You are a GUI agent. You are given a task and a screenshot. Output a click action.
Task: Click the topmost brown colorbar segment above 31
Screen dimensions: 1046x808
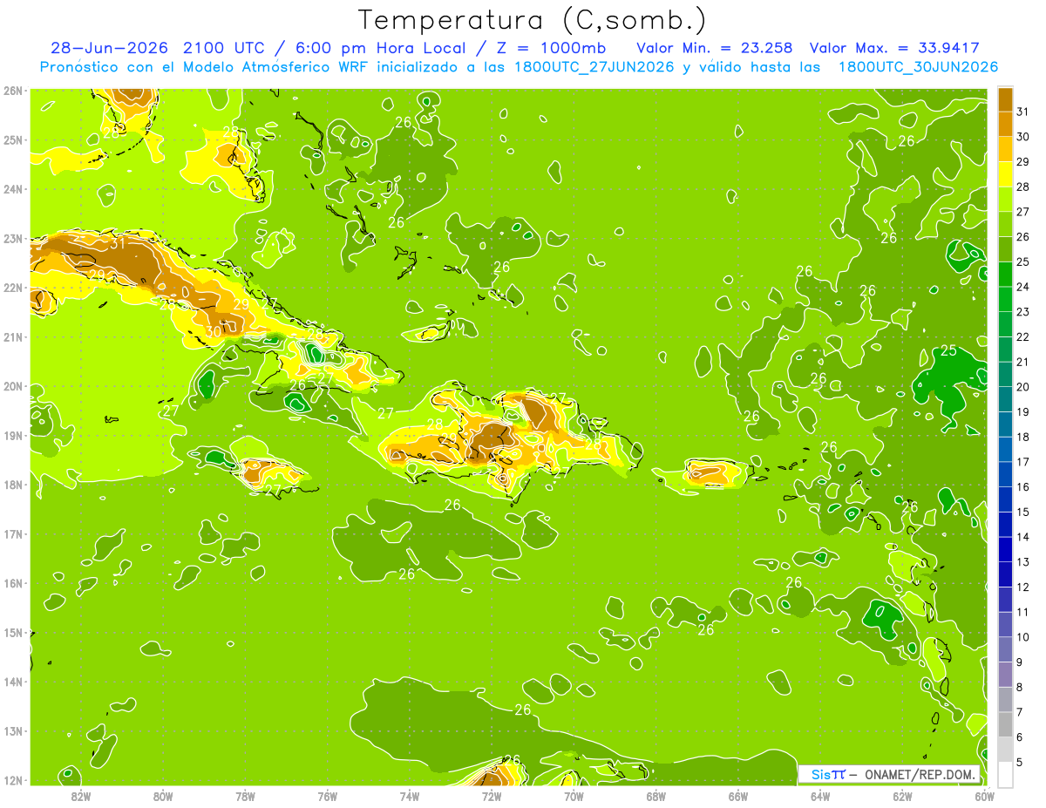click(x=1005, y=98)
